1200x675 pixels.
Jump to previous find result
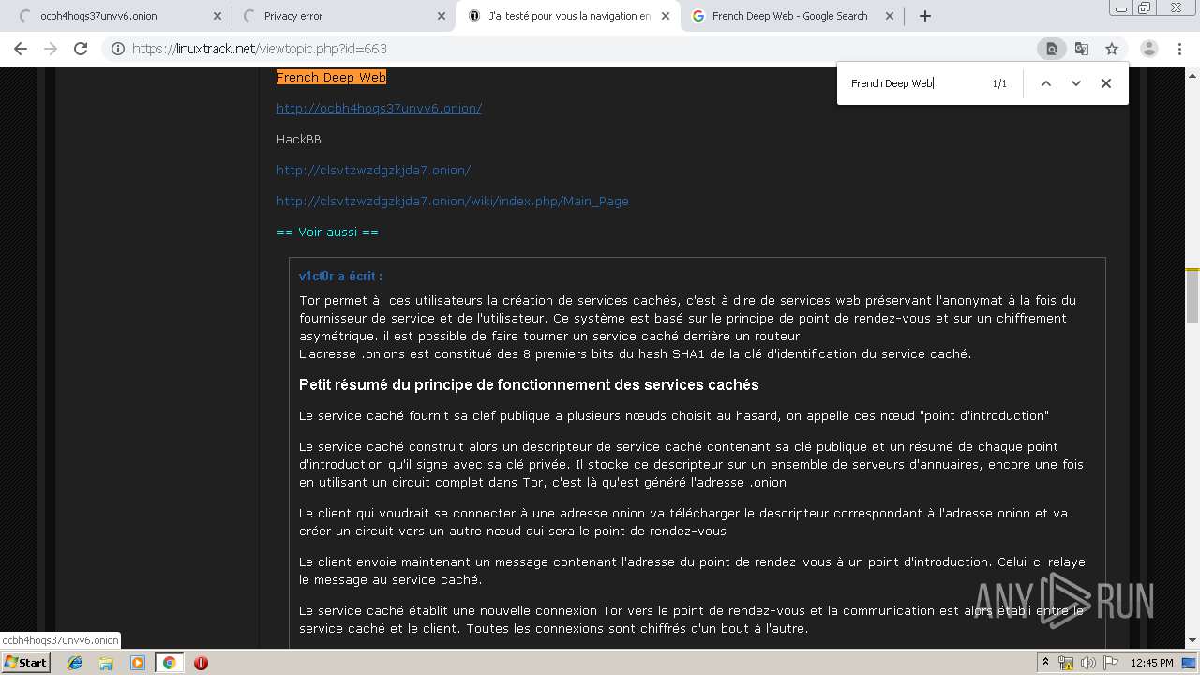(1046, 83)
